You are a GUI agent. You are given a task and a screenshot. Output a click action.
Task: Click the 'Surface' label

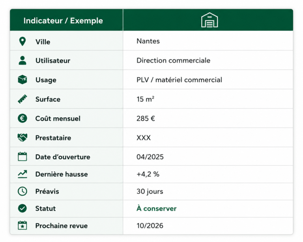tap(48, 99)
